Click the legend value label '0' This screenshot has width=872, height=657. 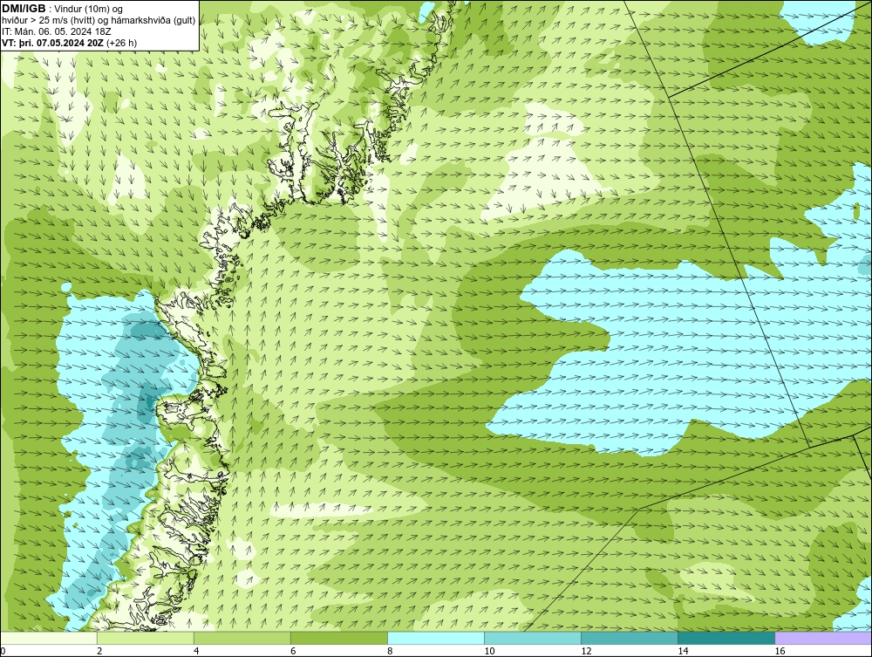pyautogui.click(x=3, y=651)
